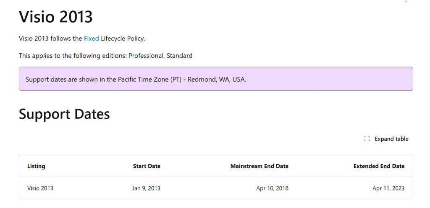Click the Expand table icon

coord(367,139)
